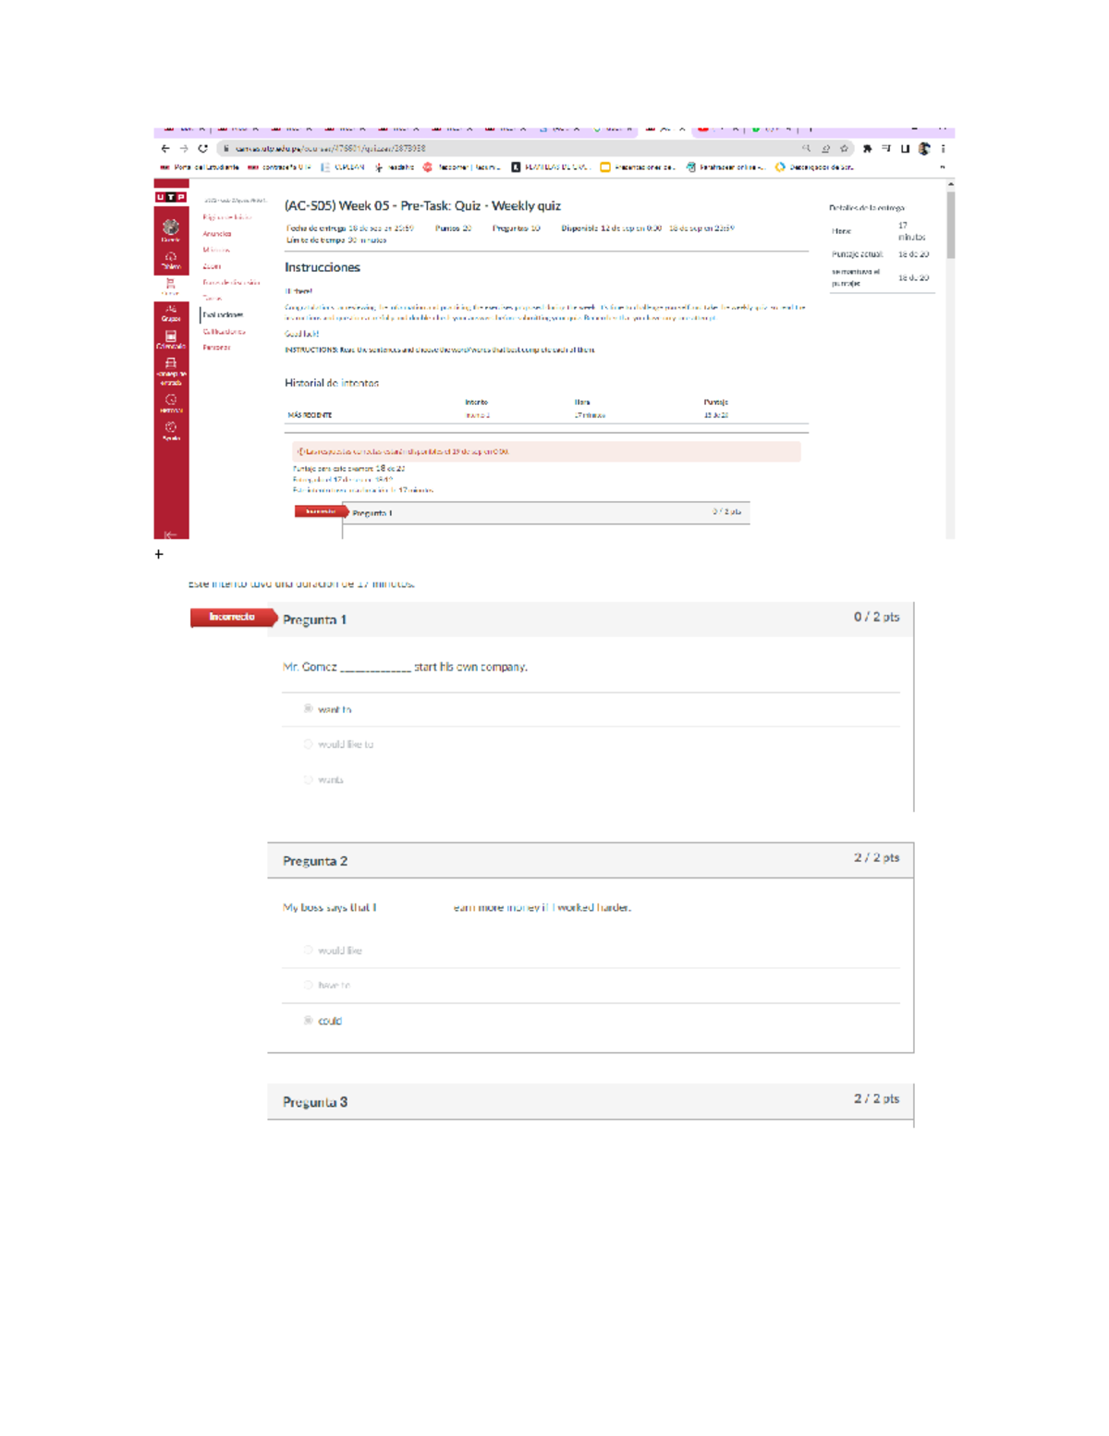Open the Chrome three-dot menu
Screen dimensions: 1109x1436
coord(943,149)
